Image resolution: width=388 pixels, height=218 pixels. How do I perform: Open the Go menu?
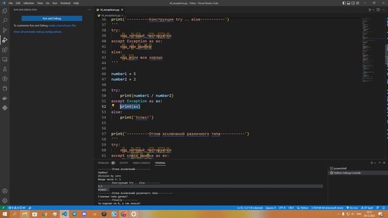pos(47,3)
